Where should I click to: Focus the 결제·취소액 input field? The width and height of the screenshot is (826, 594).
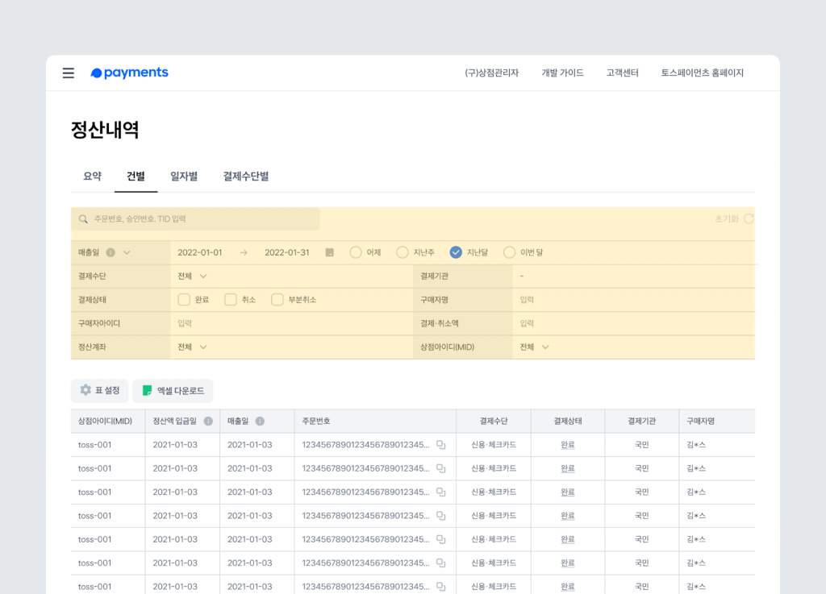(634, 323)
